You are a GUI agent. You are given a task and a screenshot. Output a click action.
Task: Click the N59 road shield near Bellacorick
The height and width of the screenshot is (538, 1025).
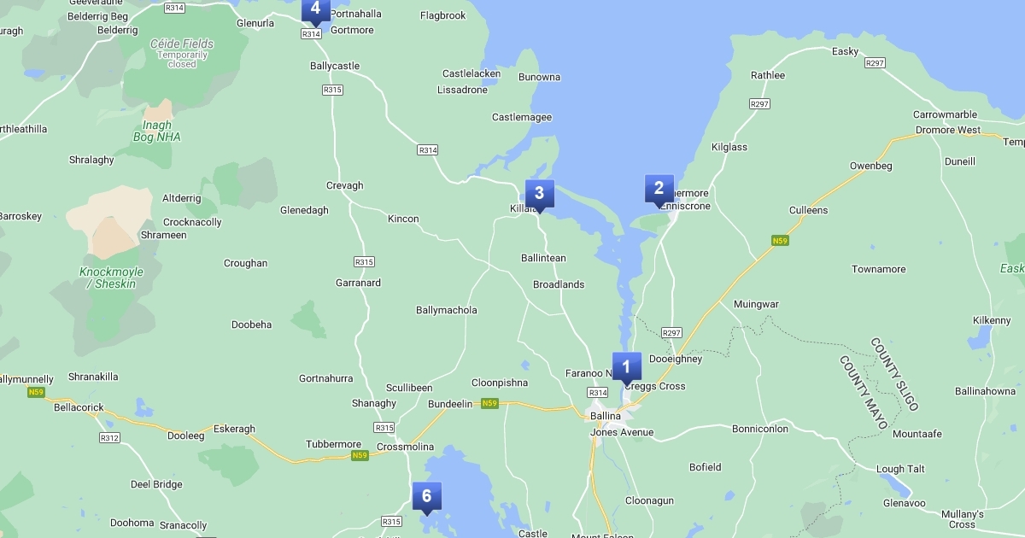(x=36, y=393)
